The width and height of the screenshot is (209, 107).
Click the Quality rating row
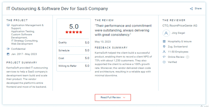click(x=74, y=43)
